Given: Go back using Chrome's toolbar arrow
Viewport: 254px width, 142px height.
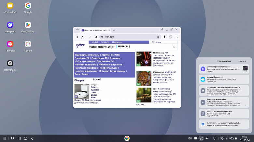Looking at the screenshot, I should pos(83,37).
